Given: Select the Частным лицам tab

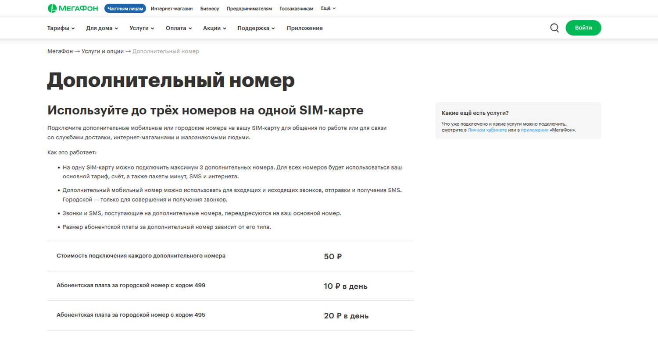Looking at the screenshot, I should pyautogui.click(x=125, y=8).
